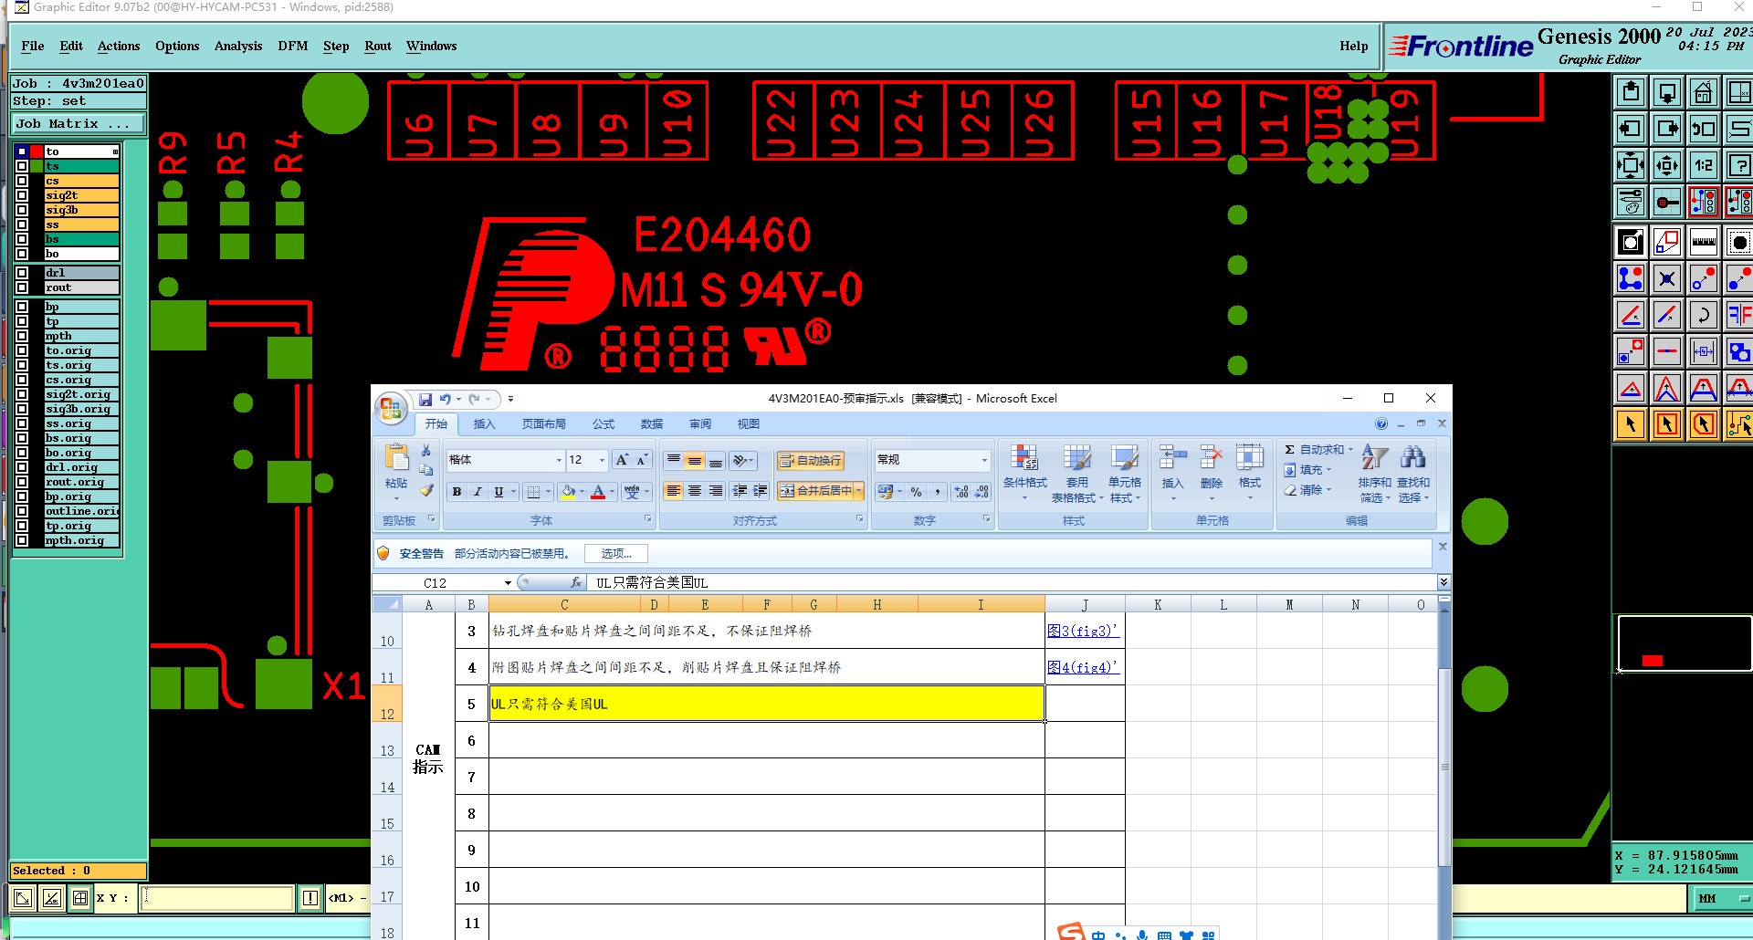Click the Office round logo button

pyautogui.click(x=391, y=409)
